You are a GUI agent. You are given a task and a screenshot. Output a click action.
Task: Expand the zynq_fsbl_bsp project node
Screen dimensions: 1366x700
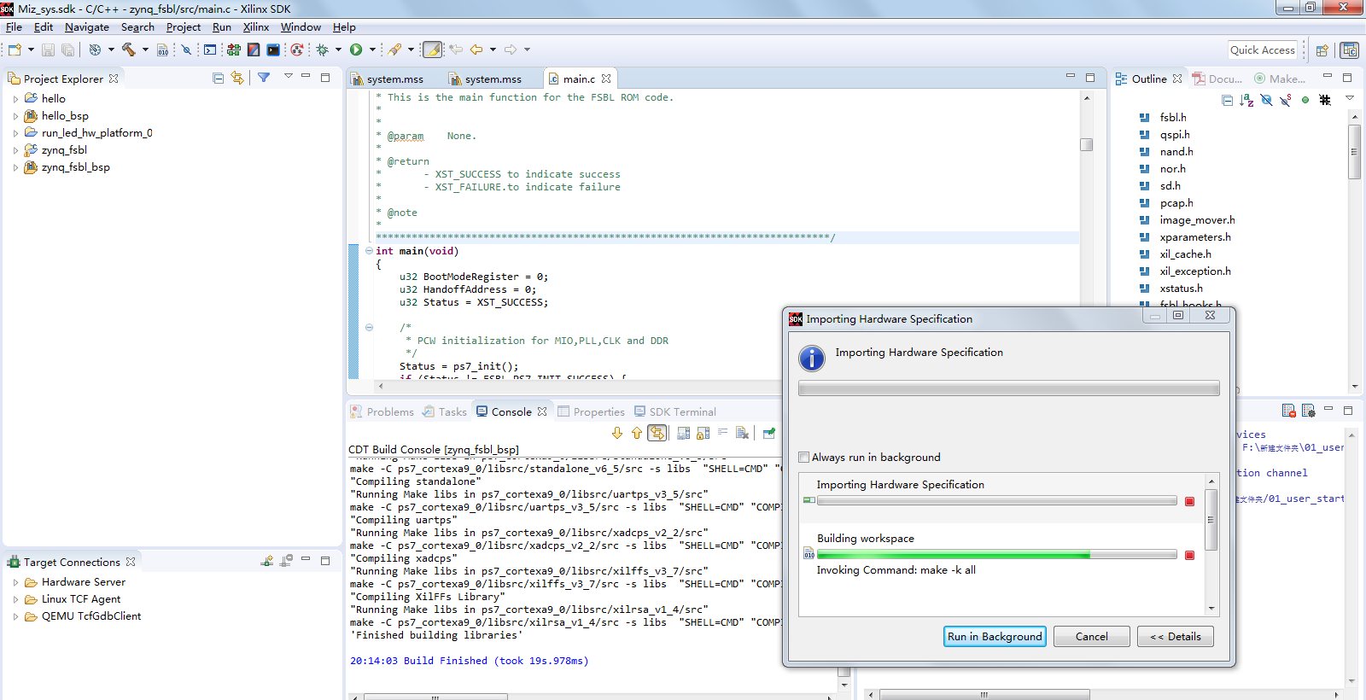[x=15, y=167]
